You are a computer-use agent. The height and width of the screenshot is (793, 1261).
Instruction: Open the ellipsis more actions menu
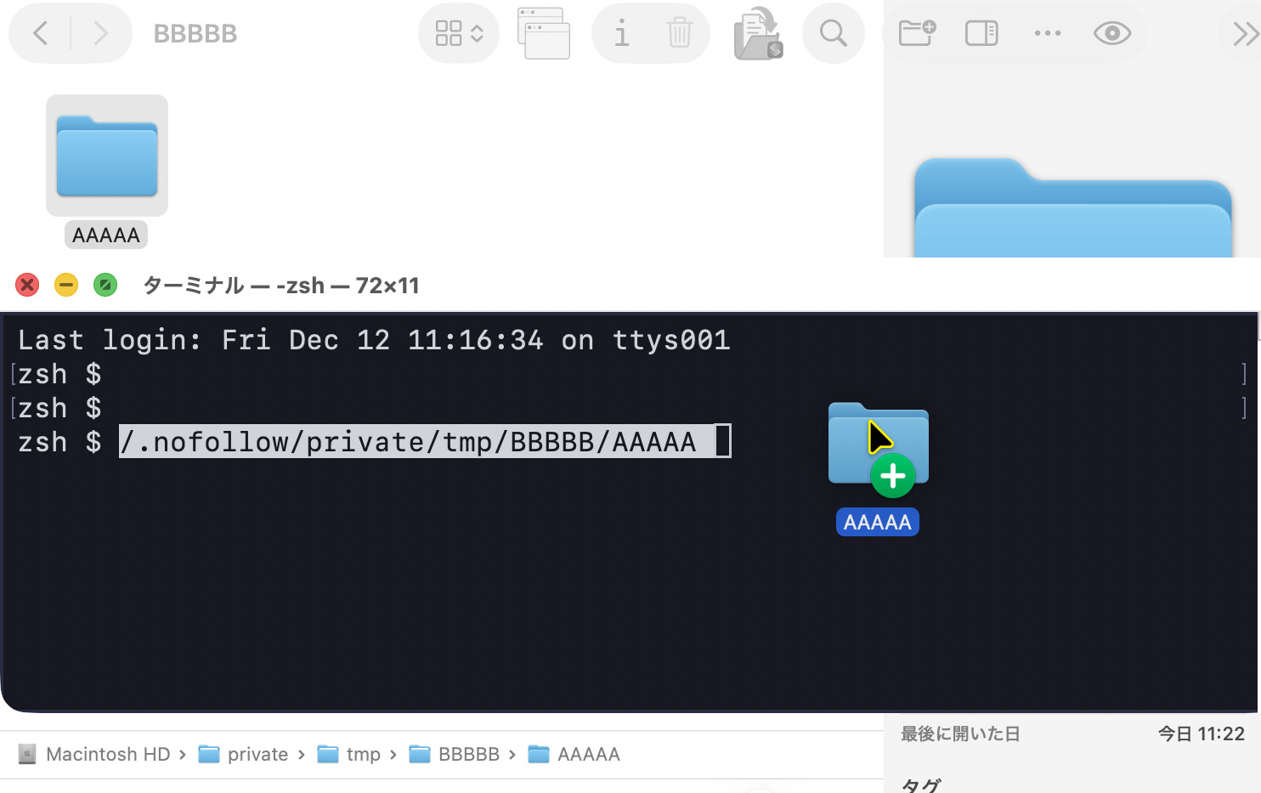tap(1047, 33)
